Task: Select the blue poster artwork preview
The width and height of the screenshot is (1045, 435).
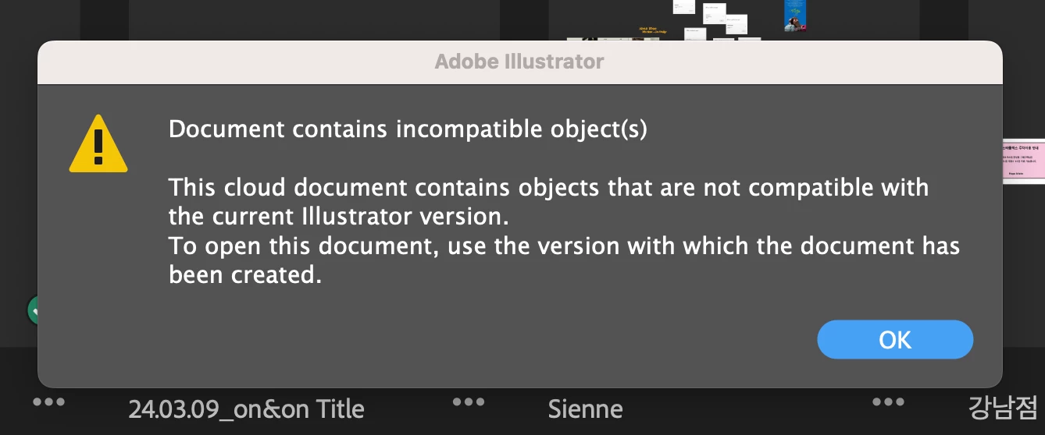Action: click(795, 16)
